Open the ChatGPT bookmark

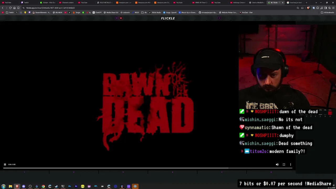(97, 12)
